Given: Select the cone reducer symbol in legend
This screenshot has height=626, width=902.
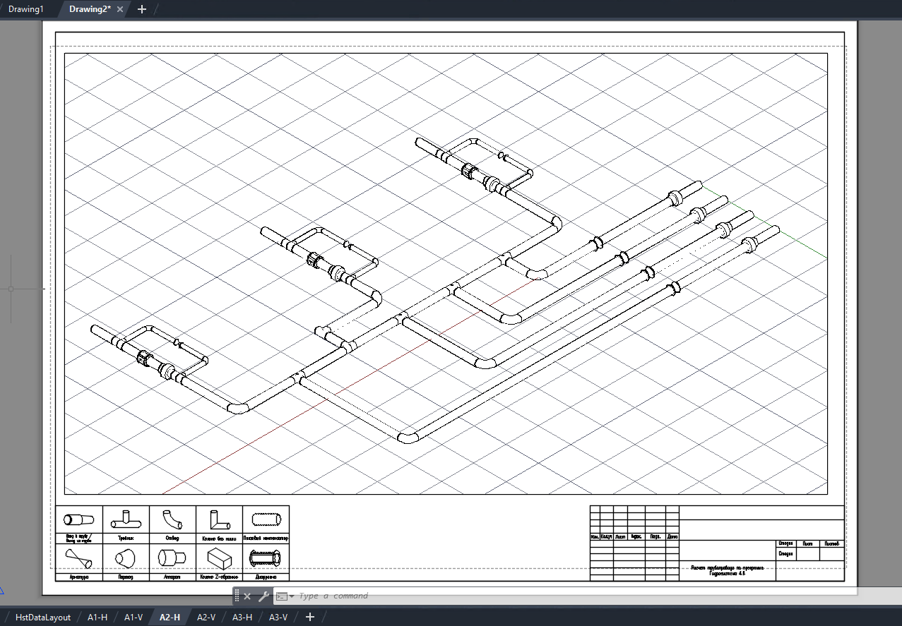Looking at the screenshot, I should pyautogui.click(x=125, y=558).
